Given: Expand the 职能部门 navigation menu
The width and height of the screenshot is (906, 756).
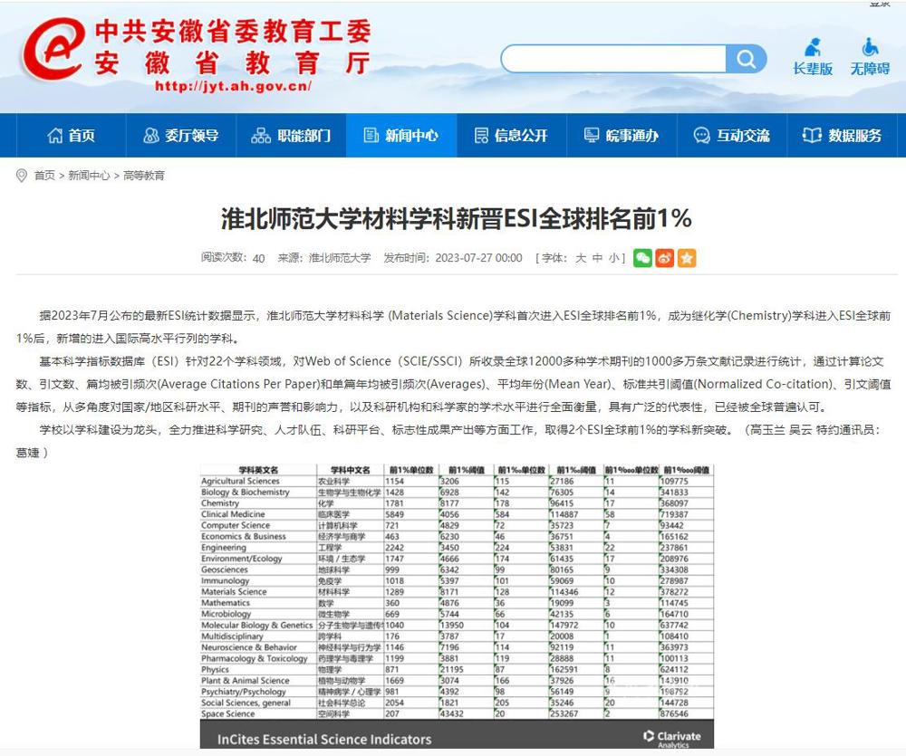Looking at the screenshot, I should (x=291, y=136).
